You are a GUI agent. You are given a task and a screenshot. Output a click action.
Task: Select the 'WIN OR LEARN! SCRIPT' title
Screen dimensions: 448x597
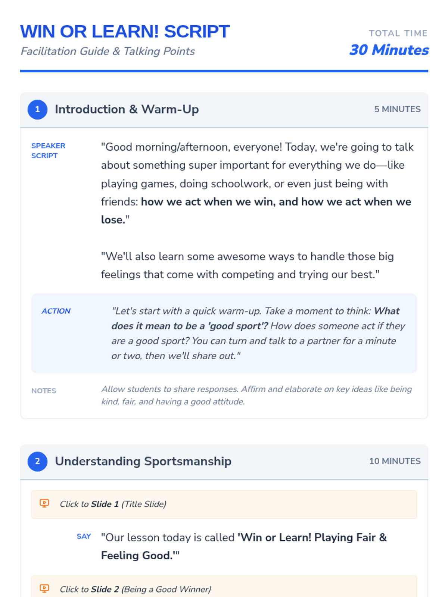pyautogui.click(x=125, y=32)
